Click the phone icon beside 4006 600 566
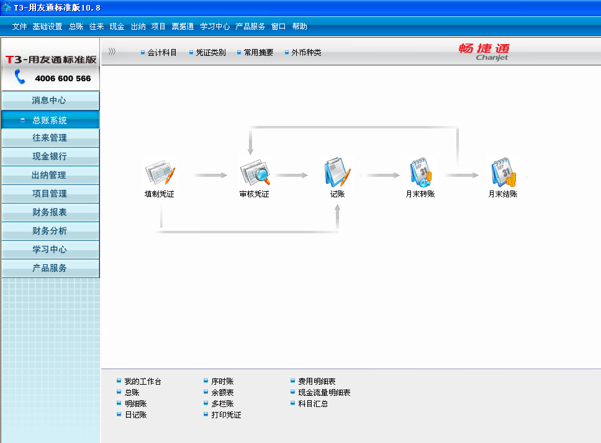Screen dimensions: 601x443 click(19, 76)
